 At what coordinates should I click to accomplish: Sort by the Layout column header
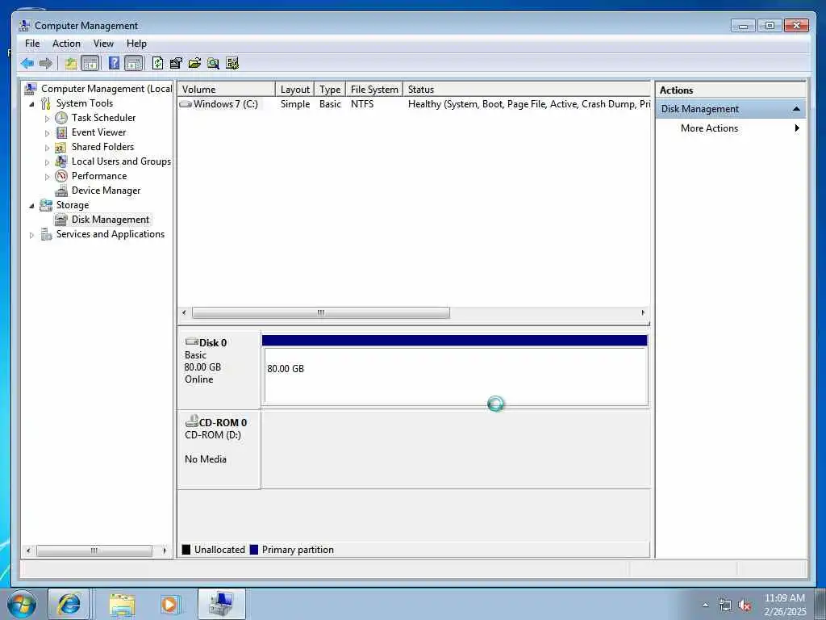click(294, 89)
